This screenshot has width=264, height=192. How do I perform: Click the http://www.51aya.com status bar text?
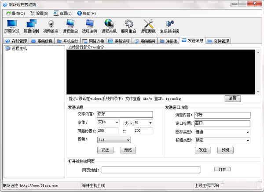click(39, 185)
